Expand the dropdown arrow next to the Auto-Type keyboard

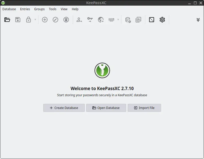pyautogui.click(x=118, y=20)
